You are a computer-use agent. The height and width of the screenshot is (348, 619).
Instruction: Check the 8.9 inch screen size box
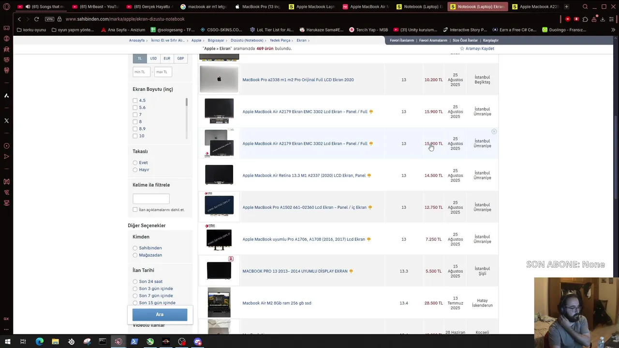tap(135, 129)
